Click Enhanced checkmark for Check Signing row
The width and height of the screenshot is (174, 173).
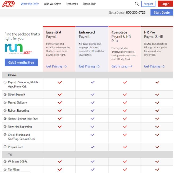[x=92, y=135]
